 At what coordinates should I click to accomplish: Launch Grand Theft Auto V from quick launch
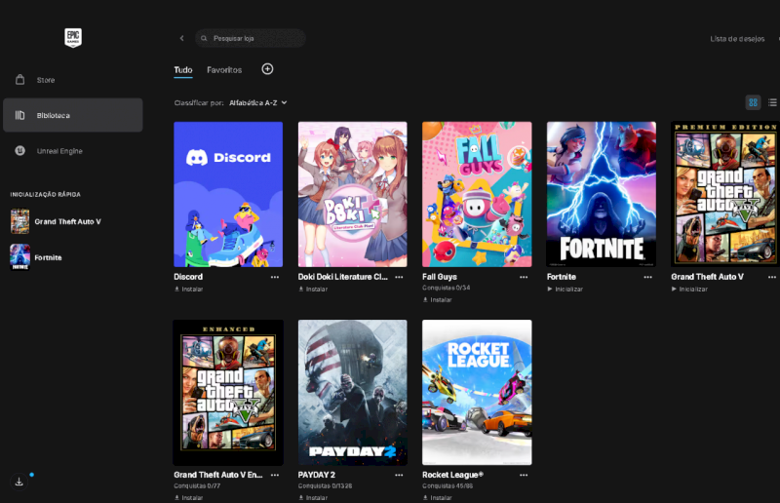click(67, 222)
